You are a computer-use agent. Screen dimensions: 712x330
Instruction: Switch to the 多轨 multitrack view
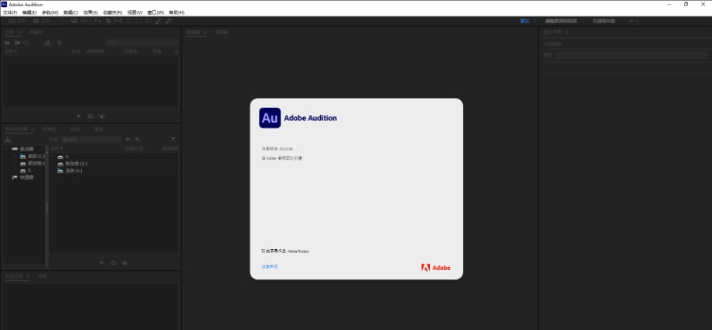pyautogui.click(x=42, y=21)
